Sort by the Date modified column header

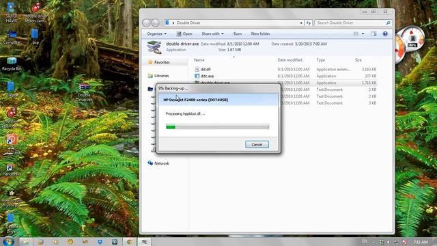click(290, 60)
